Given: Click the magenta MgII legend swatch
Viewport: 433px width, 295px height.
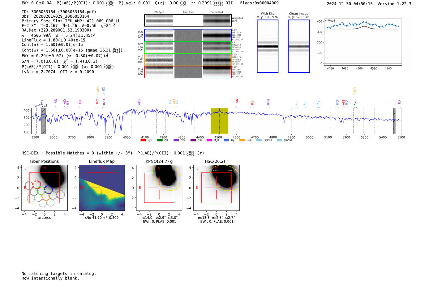Looking at the screenshot, I should click(x=209, y=140).
